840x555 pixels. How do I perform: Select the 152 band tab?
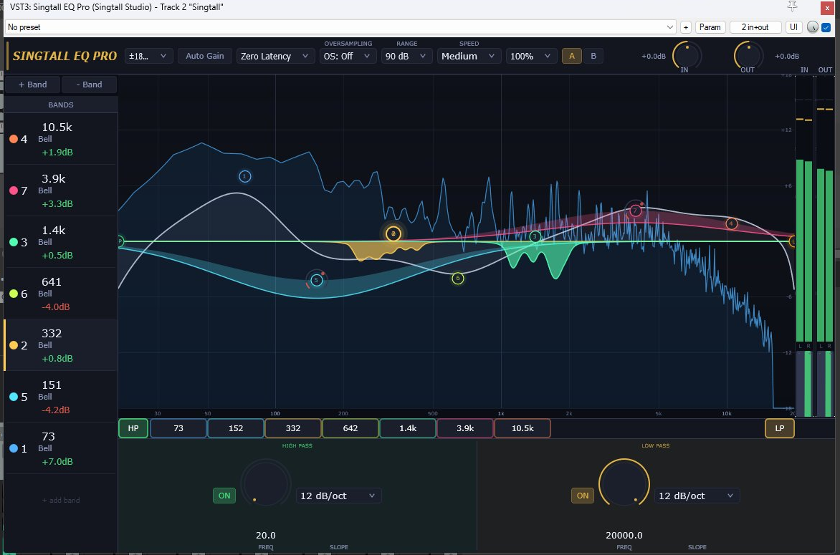(236, 428)
